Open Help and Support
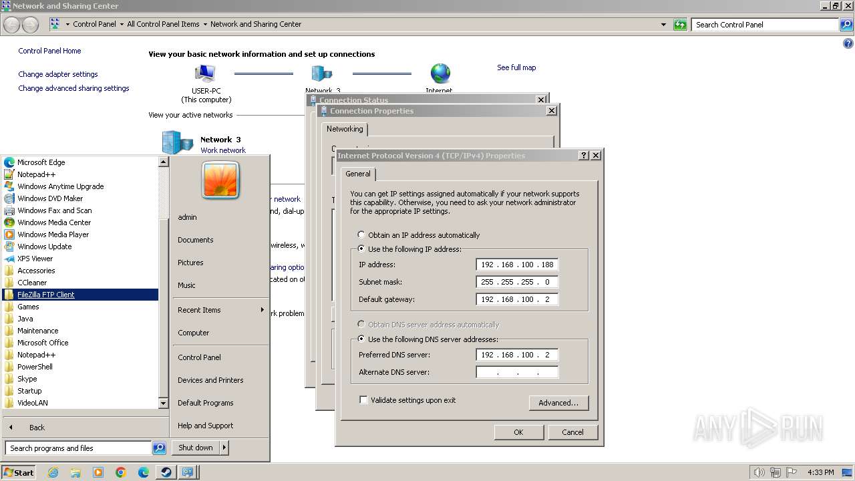The width and height of the screenshot is (855, 481). tap(205, 426)
